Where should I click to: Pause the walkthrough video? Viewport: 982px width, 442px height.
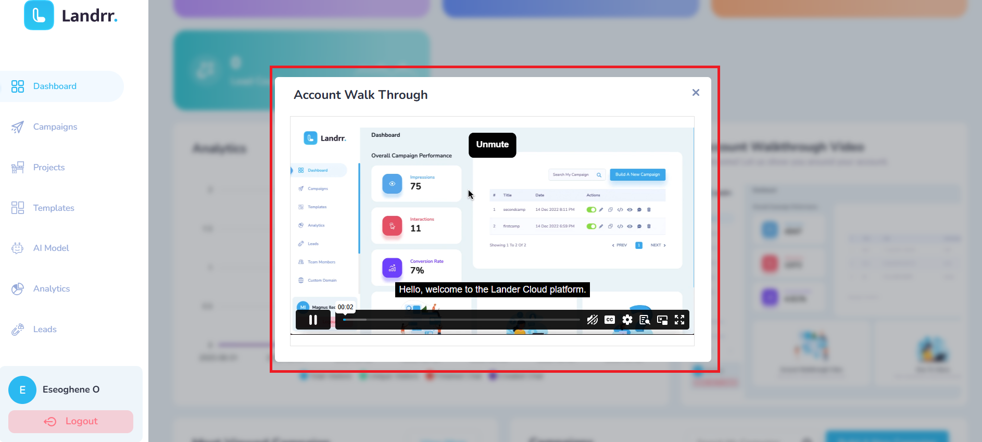click(x=313, y=320)
